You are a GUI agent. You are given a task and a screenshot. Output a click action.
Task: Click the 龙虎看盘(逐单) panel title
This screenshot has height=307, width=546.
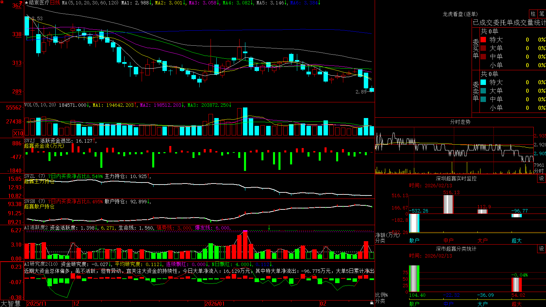tap(460, 14)
